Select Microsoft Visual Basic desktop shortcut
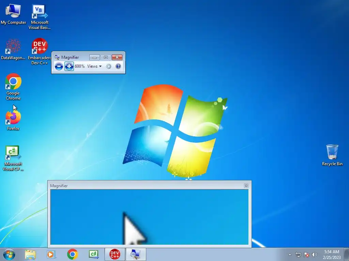This screenshot has width=349, height=261. click(40, 17)
